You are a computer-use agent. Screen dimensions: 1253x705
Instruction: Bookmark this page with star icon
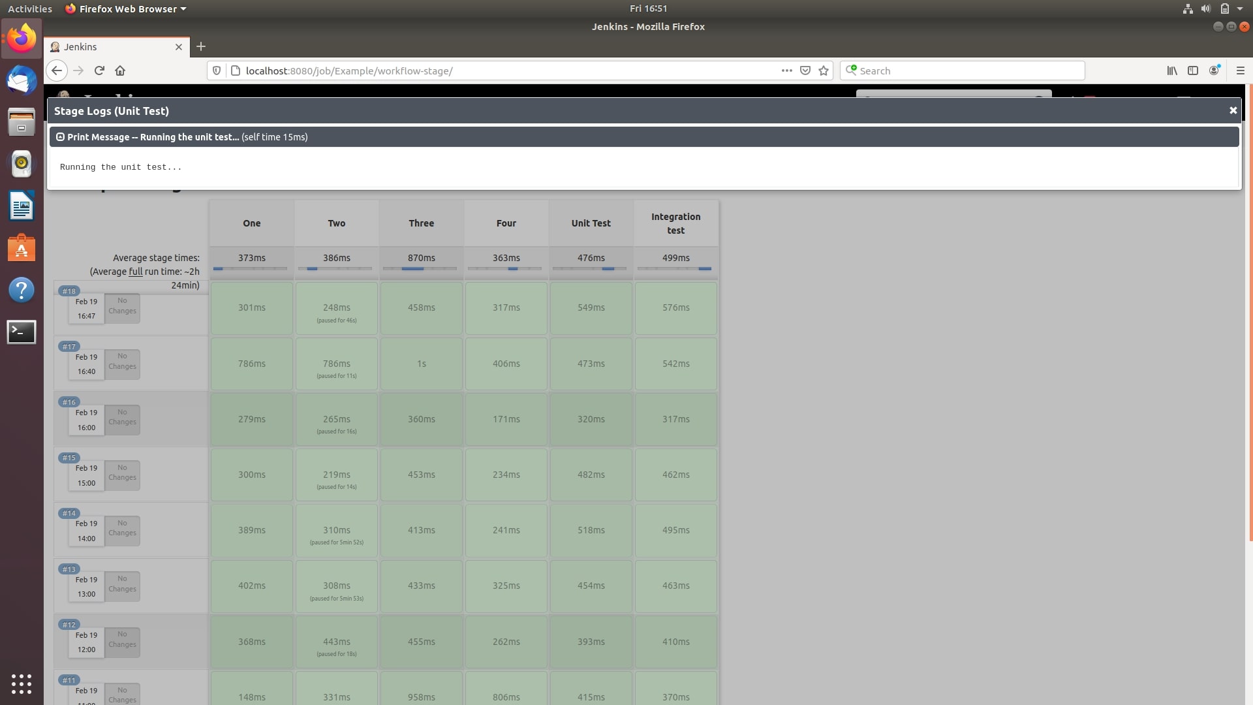click(824, 70)
